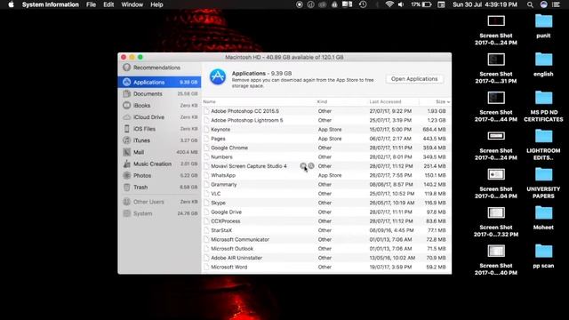Select the Pages row
569x320 pixels.
[326, 139]
